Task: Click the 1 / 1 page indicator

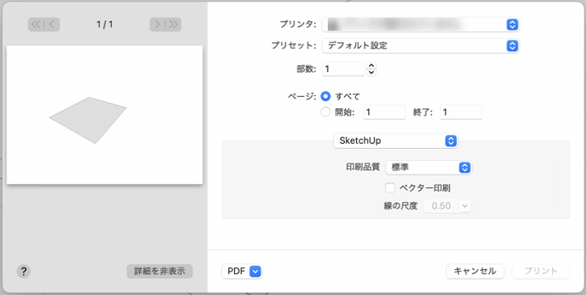Action: coord(104,24)
